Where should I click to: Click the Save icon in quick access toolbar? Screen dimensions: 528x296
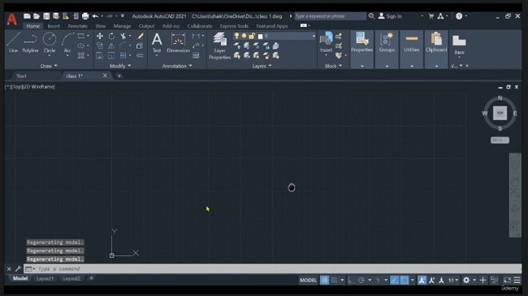click(46, 16)
